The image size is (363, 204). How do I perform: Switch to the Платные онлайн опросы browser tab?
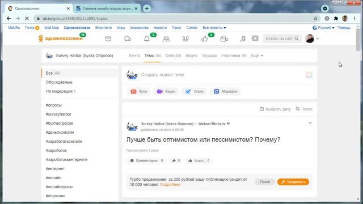(107, 8)
